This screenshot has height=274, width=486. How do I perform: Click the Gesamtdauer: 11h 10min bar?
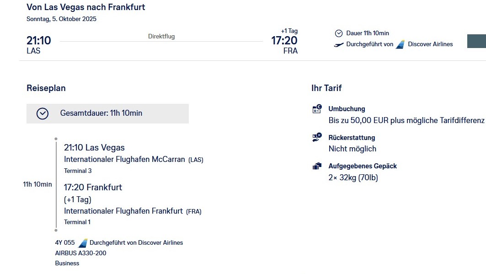pyautogui.click(x=107, y=113)
